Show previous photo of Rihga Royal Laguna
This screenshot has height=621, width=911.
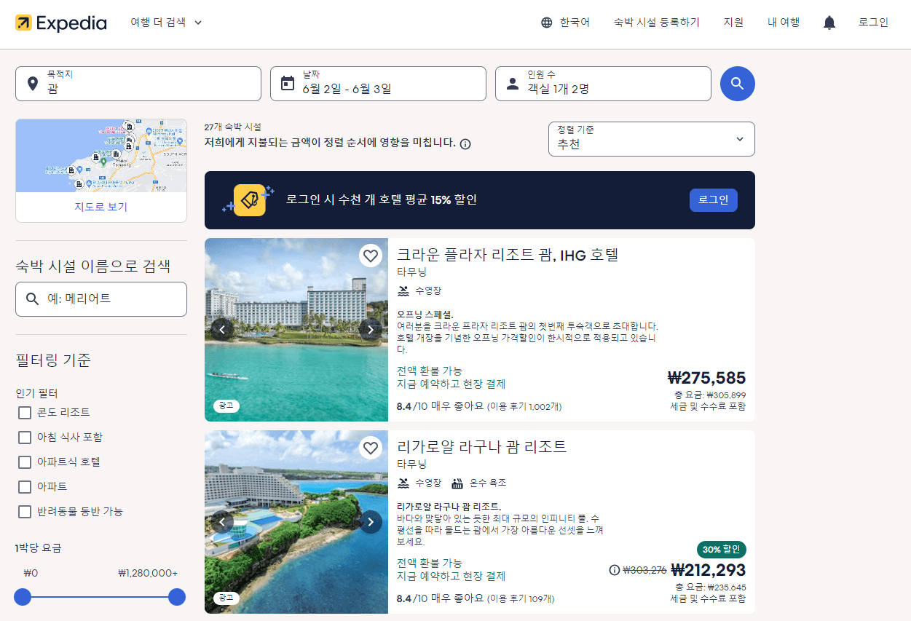(x=222, y=522)
